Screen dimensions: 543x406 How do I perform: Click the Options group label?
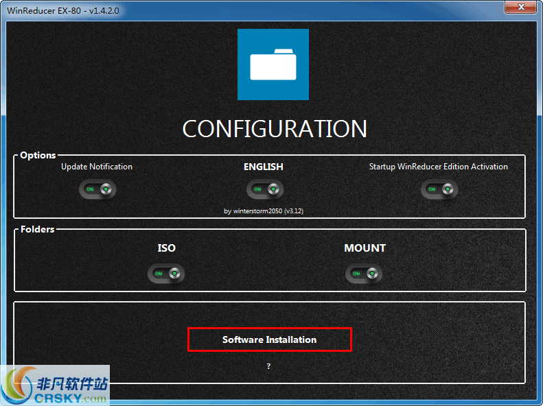pos(38,155)
